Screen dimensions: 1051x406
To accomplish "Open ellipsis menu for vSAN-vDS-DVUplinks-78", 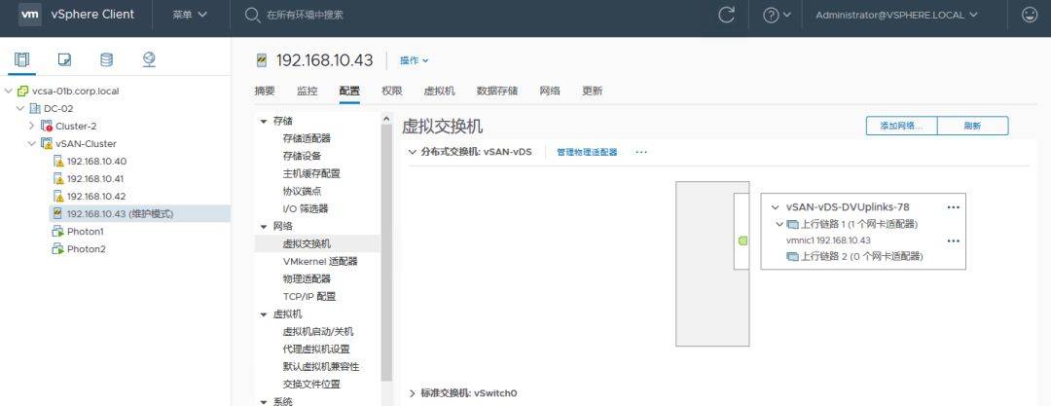I will tap(953, 207).
